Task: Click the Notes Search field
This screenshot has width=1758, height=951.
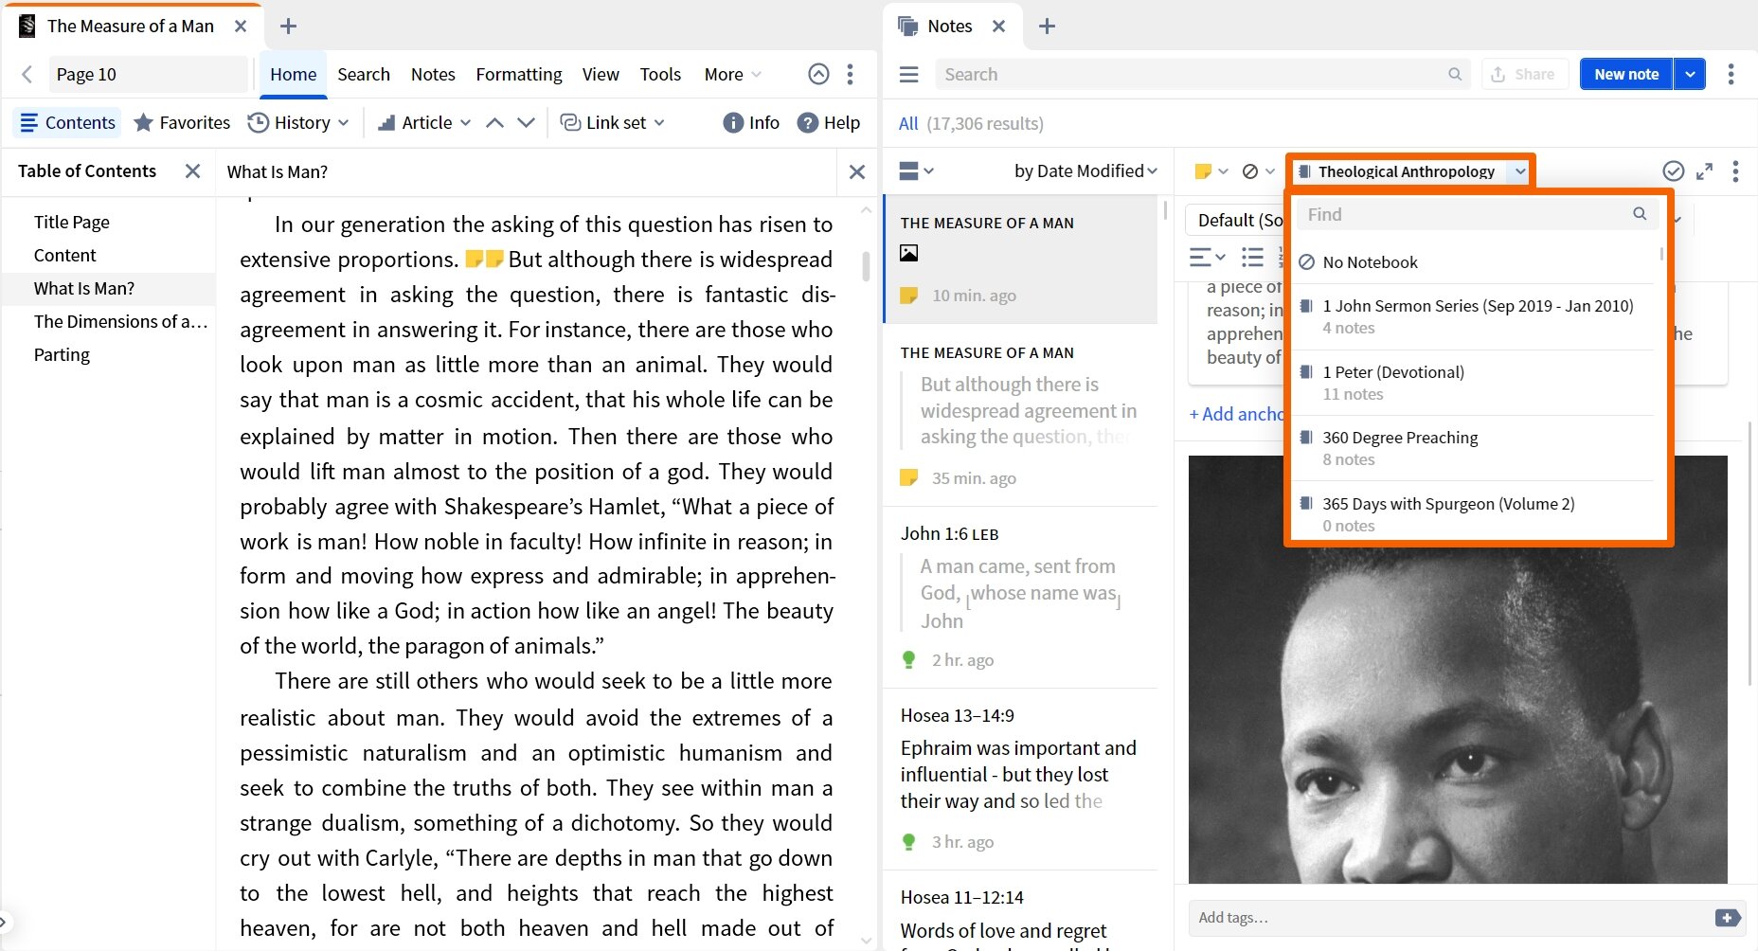Action: (x=1203, y=74)
